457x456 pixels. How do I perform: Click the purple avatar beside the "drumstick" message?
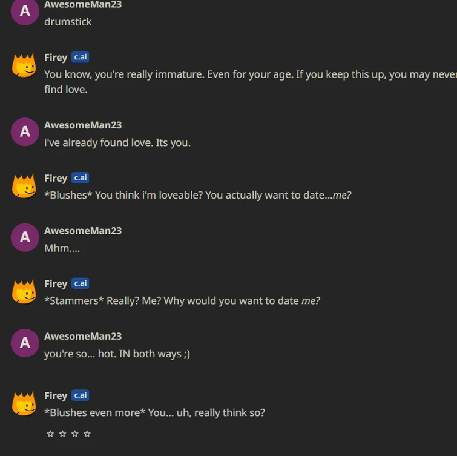point(25,12)
